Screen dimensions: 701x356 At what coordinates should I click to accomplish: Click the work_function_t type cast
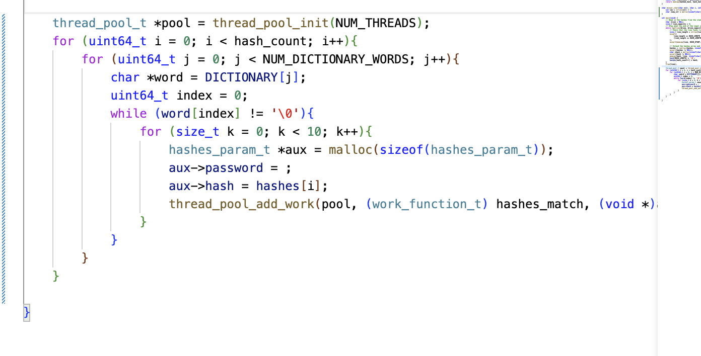427,204
